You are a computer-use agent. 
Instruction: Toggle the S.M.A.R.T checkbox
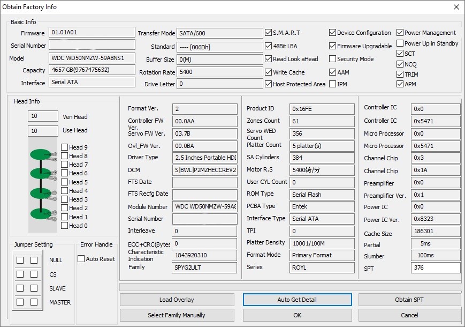coord(269,32)
